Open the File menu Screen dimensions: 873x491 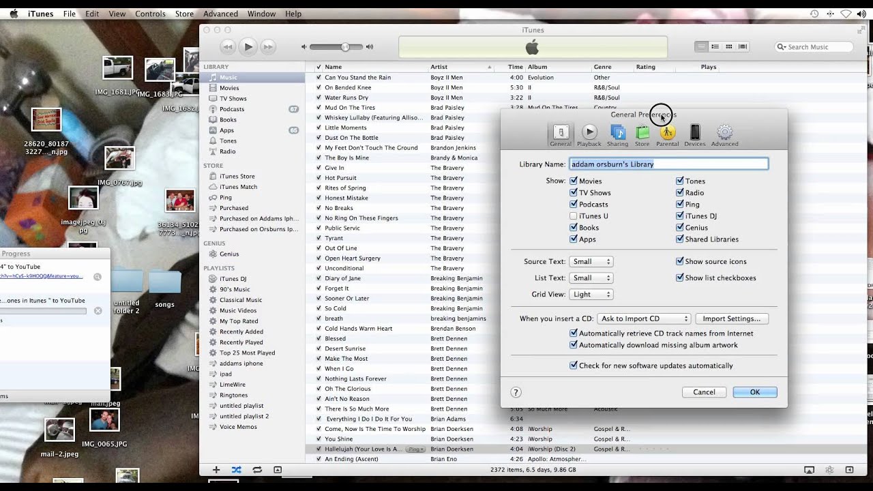coord(70,14)
